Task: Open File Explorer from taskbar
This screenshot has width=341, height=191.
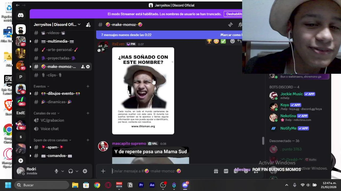Action: (75, 185)
